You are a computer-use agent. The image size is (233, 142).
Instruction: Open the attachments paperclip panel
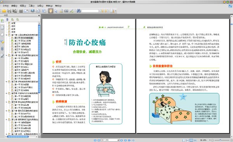pyautogui.click(x=2, y=49)
